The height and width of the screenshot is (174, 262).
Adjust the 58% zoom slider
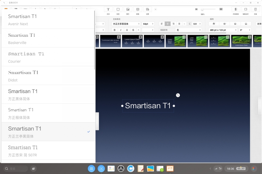[x=209, y=9]
